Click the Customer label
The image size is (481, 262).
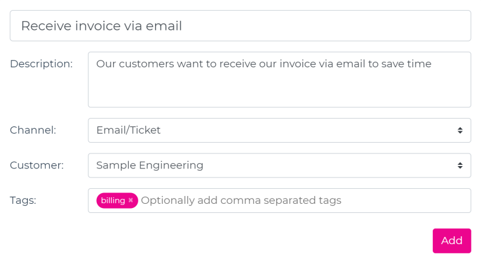click(x=37, y=165)
